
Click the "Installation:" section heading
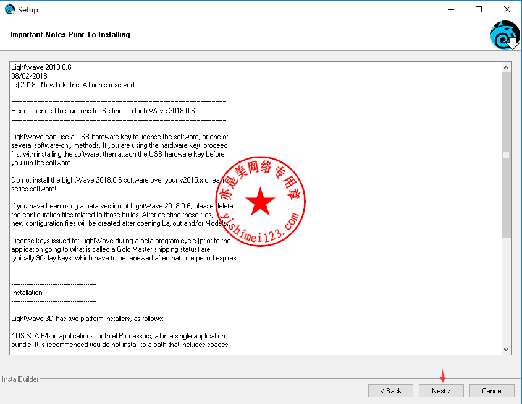pos(28,293)
